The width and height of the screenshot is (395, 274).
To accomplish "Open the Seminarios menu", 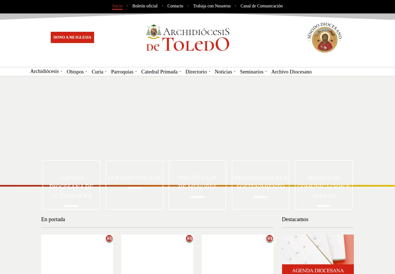I will [x=252, y=72].
